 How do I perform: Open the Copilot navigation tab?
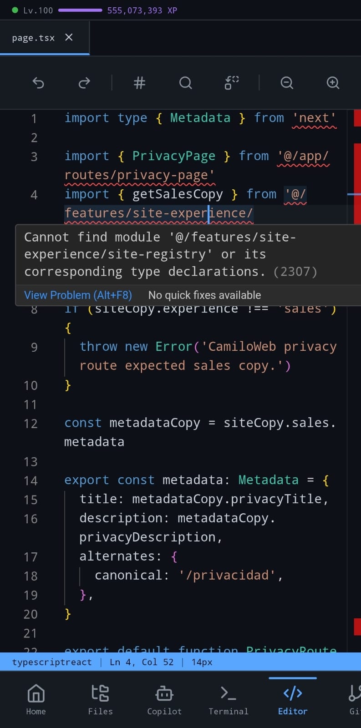[x=164, y=700]
